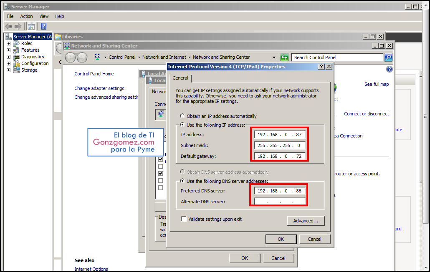Expand the Configuration tree node
430x272 pixels.
(x=8, y=63)
